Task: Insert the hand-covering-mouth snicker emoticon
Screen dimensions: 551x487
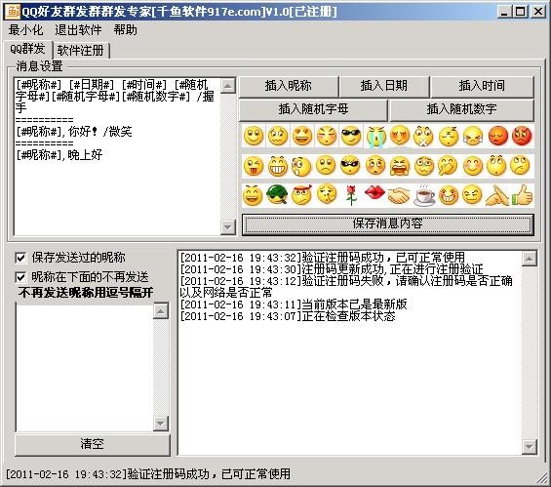Action: tap(448, 166)
